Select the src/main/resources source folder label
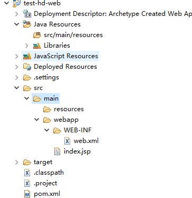The width and height of the screenshot is (192, 198). [x=73, y=35]
